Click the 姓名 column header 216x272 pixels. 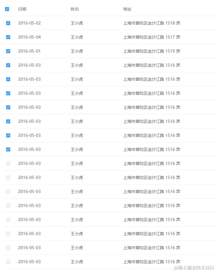(75, 9)
